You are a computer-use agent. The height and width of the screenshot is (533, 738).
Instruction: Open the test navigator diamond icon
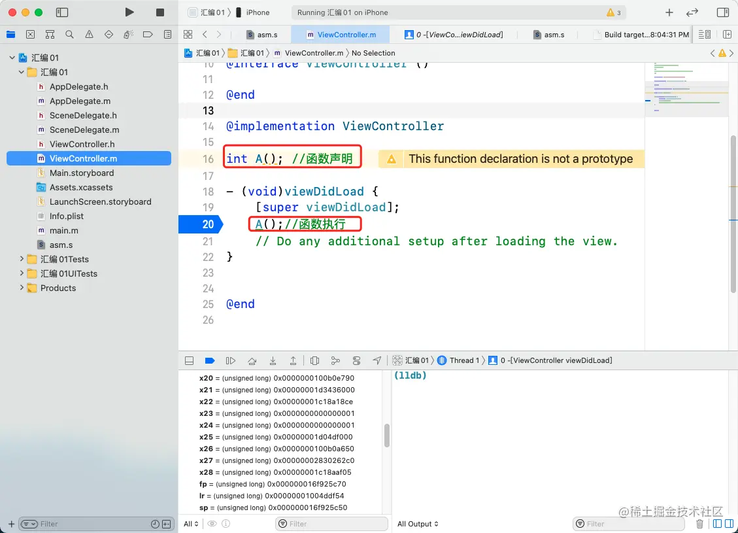(x=109, y=35)
